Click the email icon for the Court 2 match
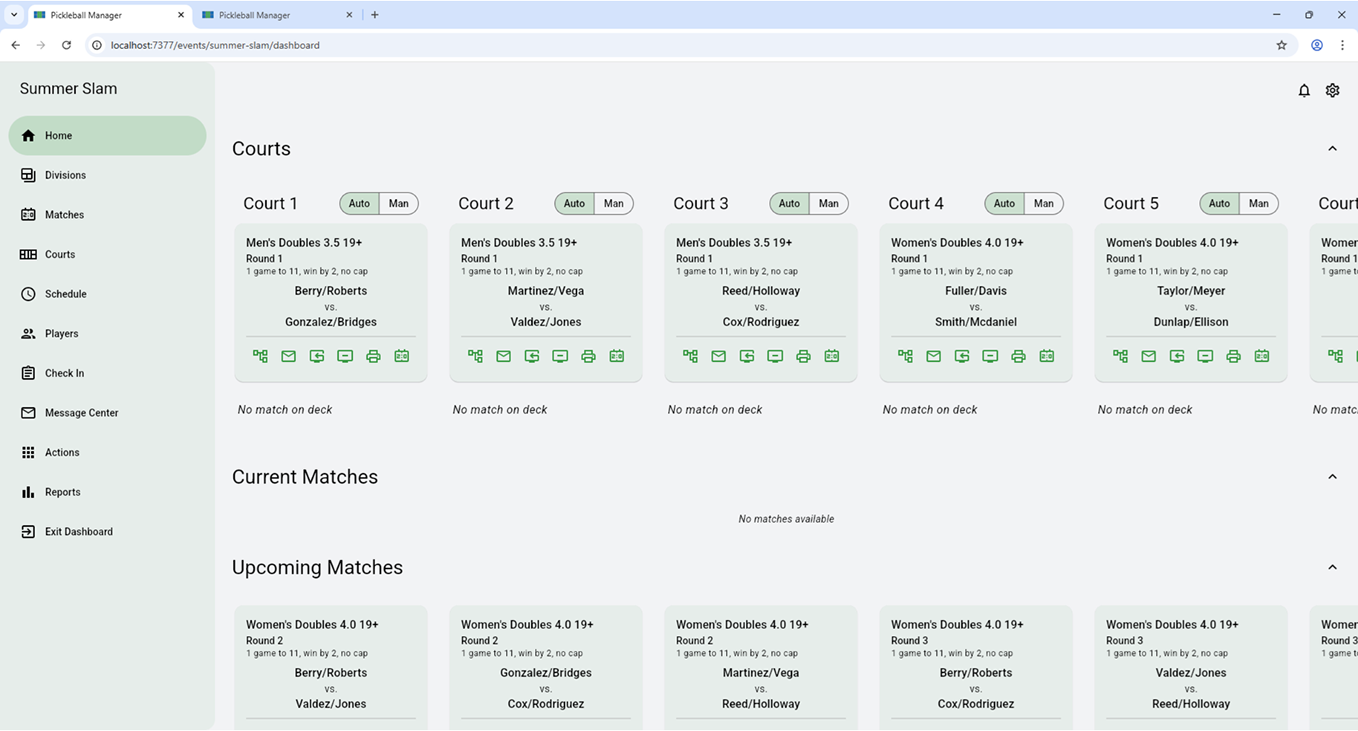This screenshot has height=731, width=1358. coord(504,356)
